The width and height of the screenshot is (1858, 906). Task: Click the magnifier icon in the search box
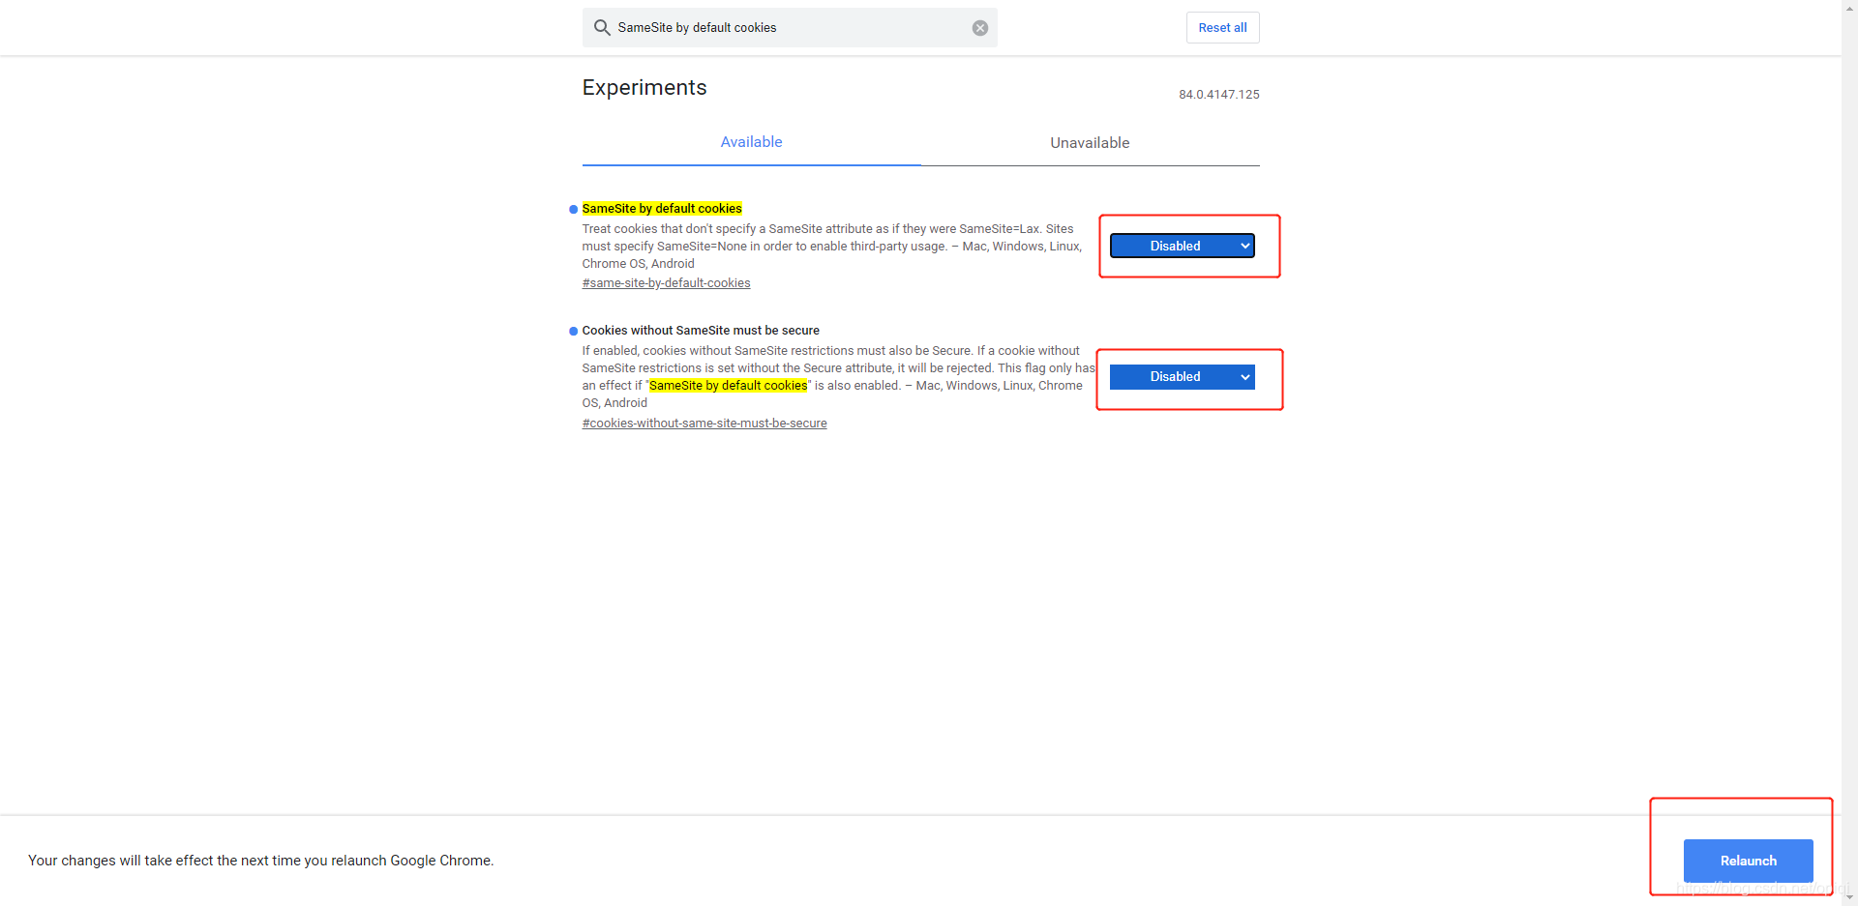[602, 28]
